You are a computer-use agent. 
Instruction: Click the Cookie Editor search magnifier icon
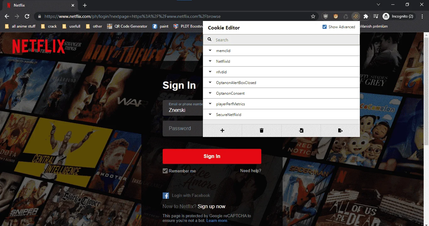[209, 40]
